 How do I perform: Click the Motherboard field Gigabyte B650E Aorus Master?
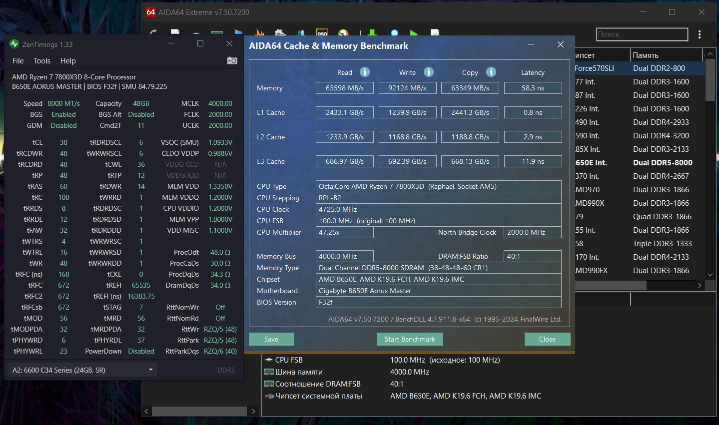coord(439,291)
